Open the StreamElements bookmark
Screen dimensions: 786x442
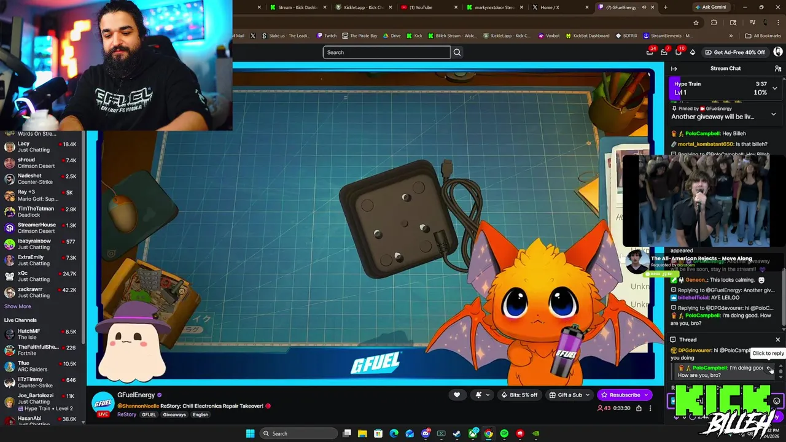(x=667, y=36)
